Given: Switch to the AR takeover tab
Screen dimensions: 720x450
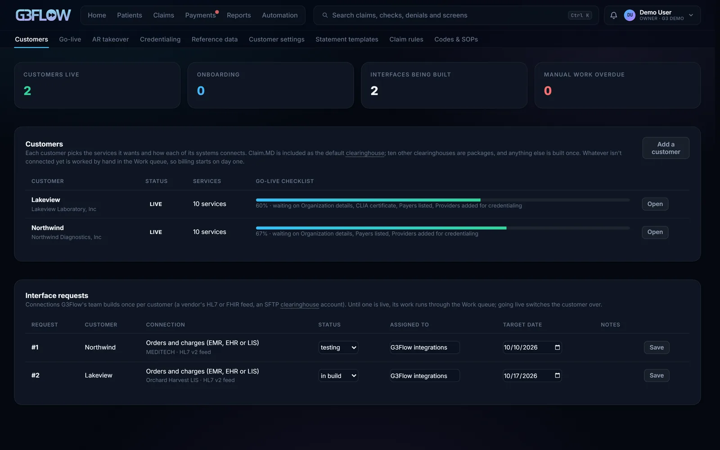Looking at the screenshot, I should [110, 39].
